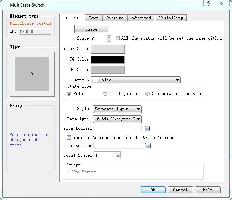Open the Style dropdown (Keyboard Input)

(x=117, y=109)
